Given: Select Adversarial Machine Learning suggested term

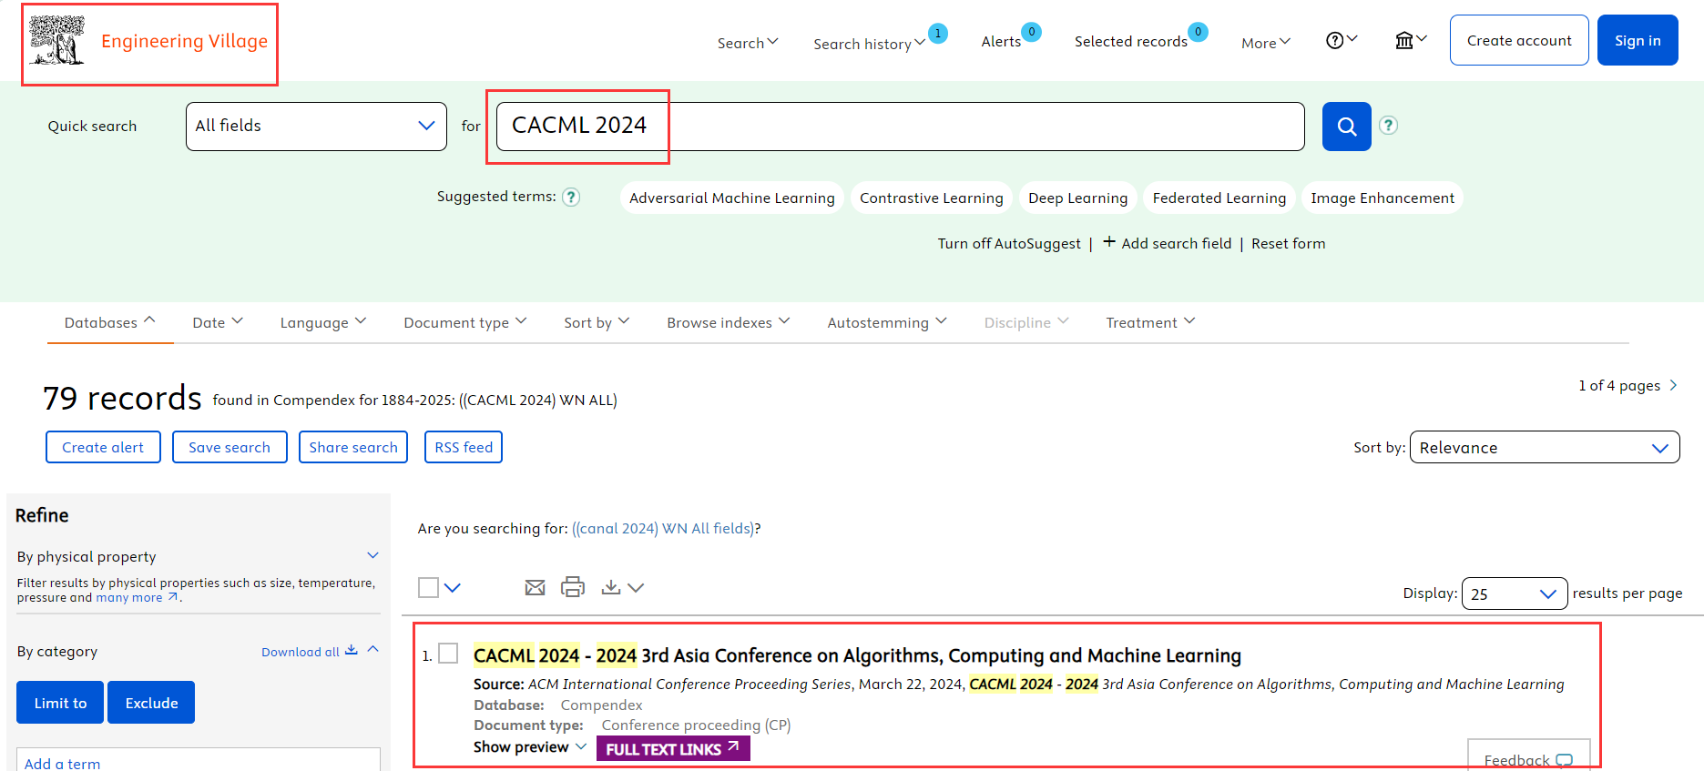Looking at the screenshot, I should pos(732,198).
